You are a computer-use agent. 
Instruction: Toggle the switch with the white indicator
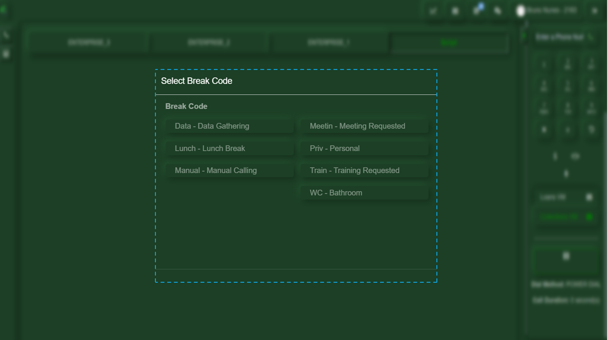(x=589, y=197)
